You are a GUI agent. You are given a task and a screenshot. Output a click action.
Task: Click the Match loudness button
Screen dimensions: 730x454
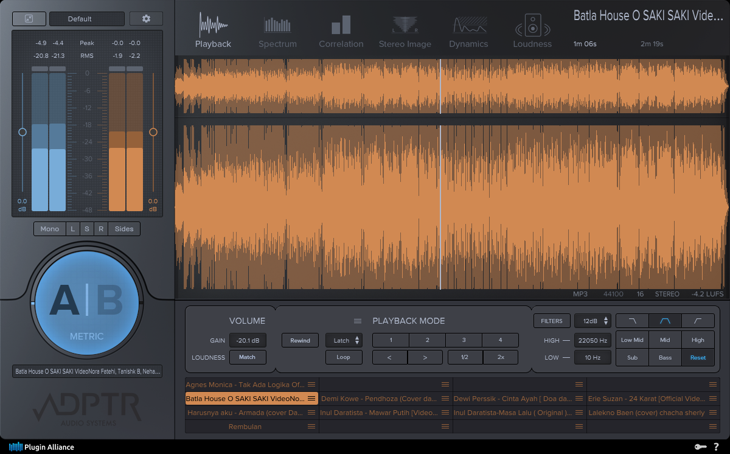tap(248, 357)
